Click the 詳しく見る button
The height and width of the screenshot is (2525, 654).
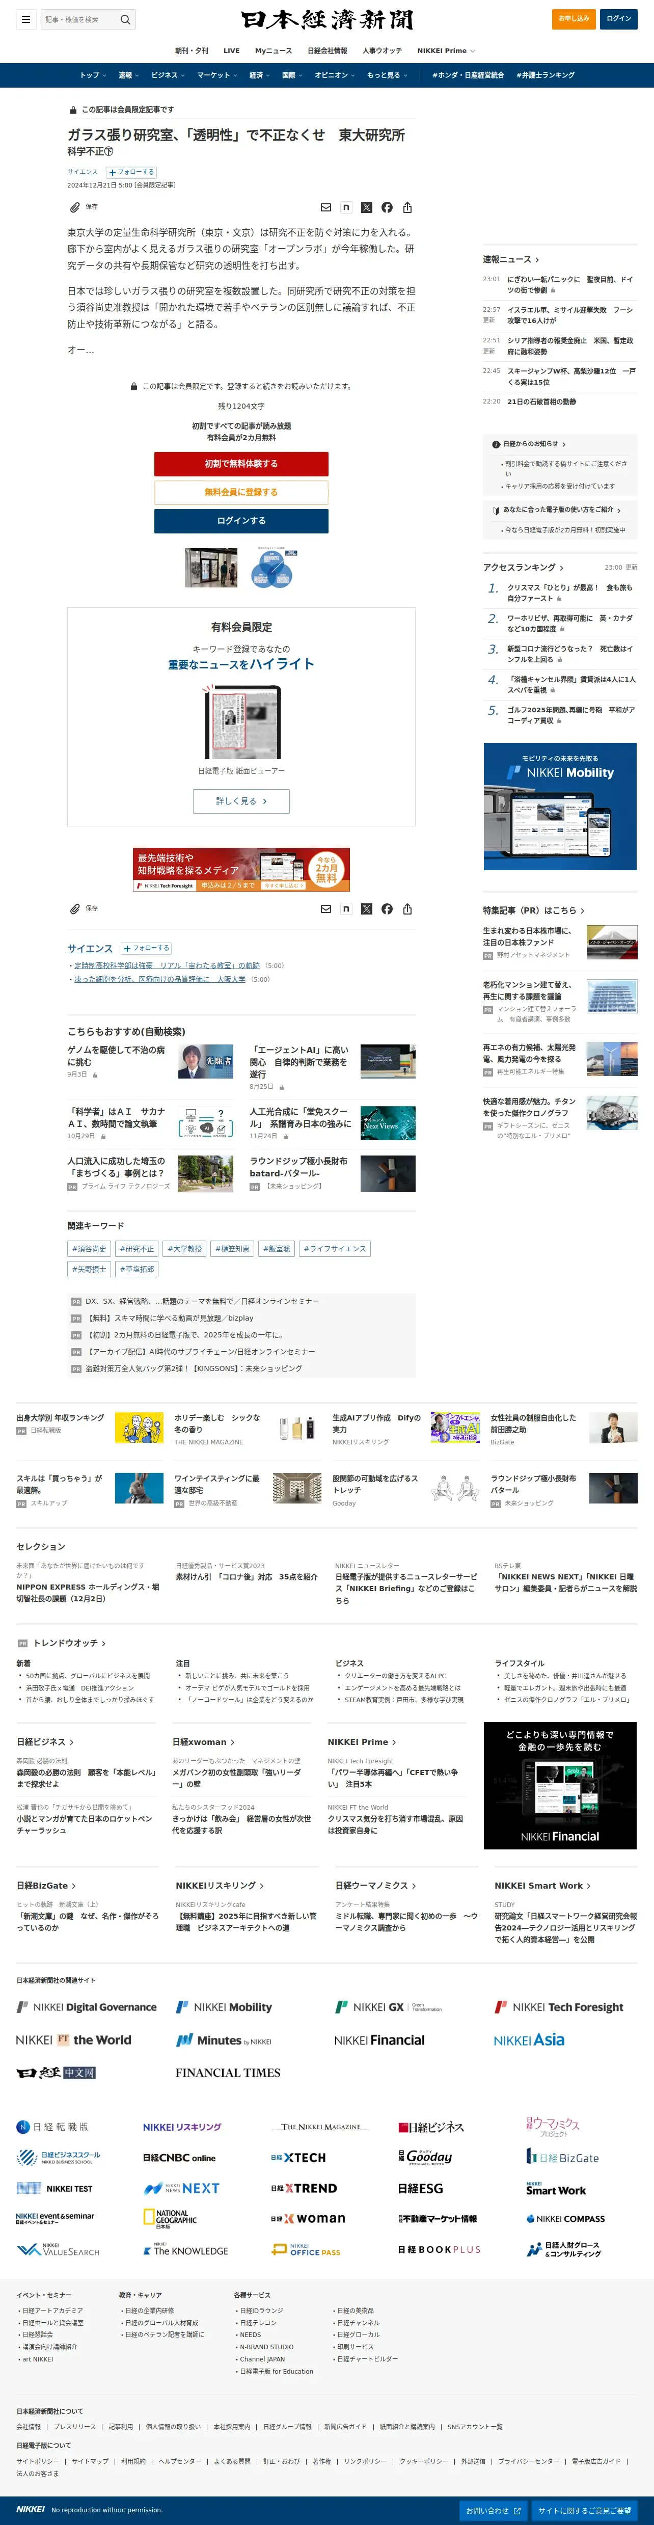[241, 801]
